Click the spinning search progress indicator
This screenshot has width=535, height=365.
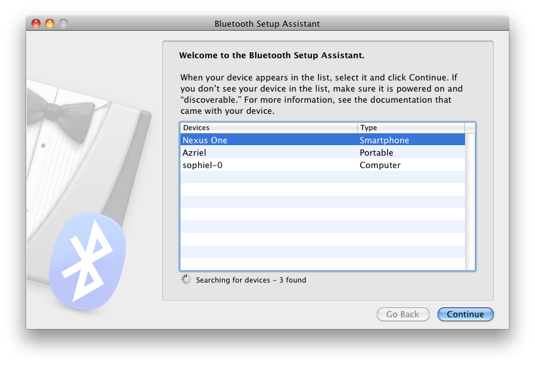(x=186, y=280)
